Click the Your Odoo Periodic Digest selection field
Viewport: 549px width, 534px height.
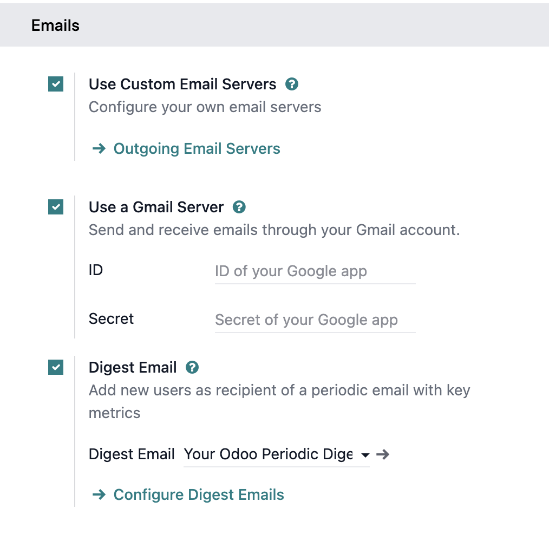click(269, 454)
